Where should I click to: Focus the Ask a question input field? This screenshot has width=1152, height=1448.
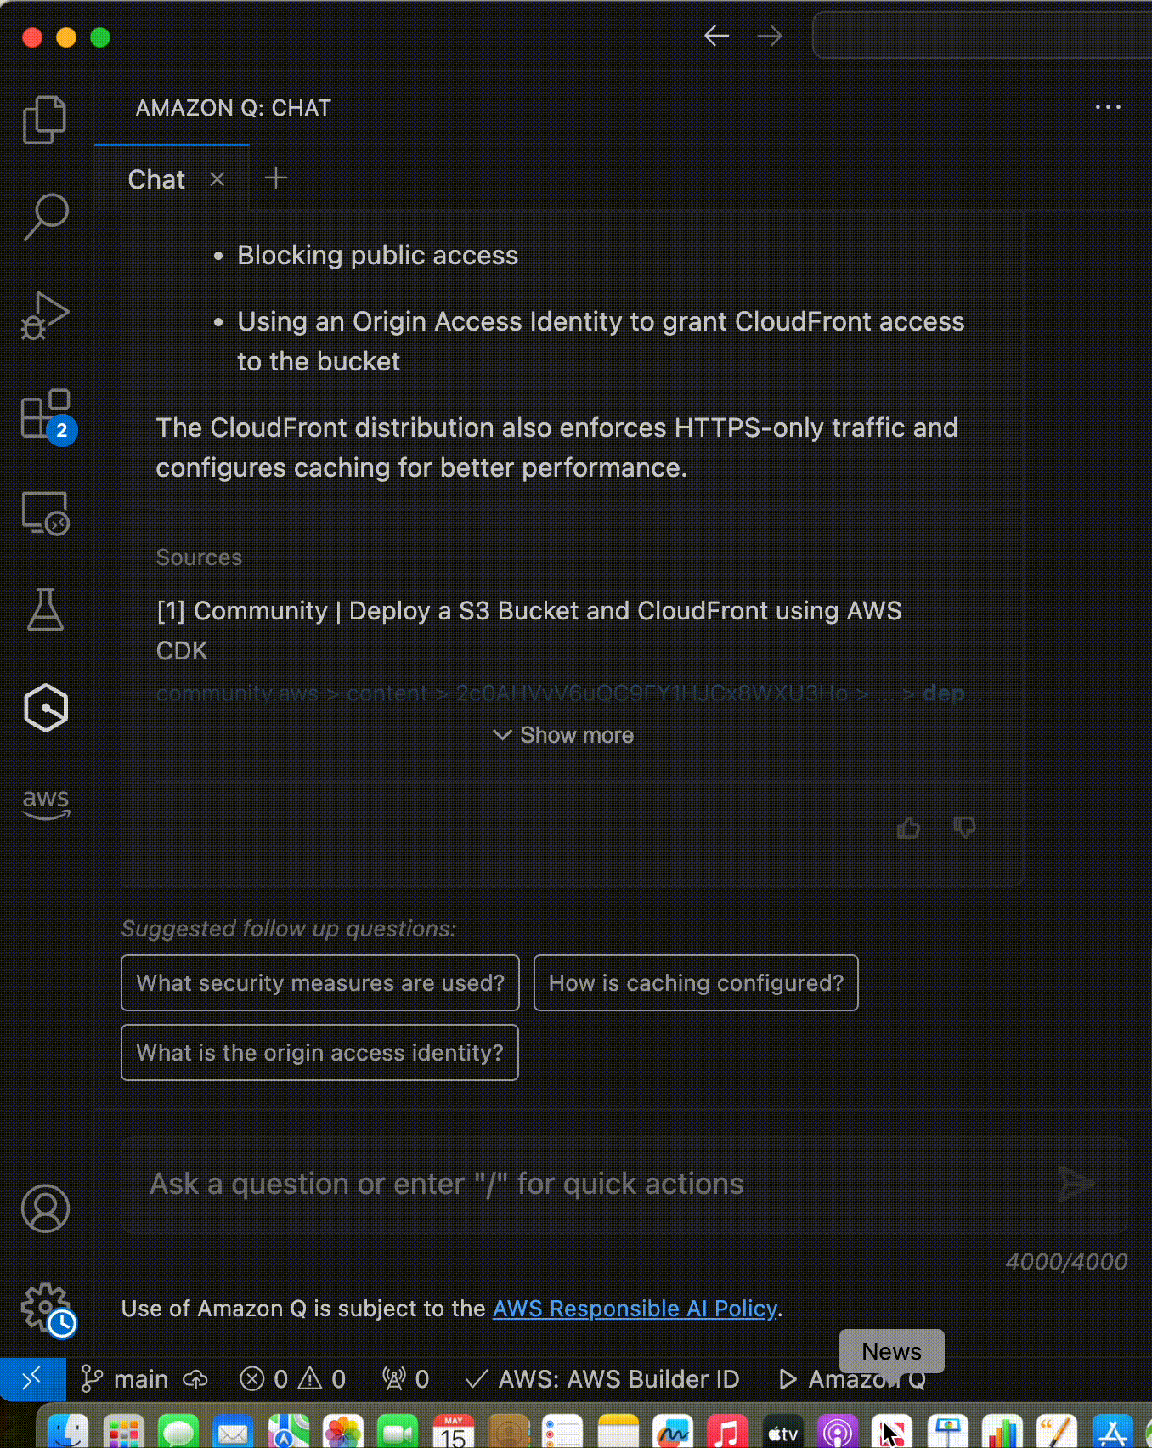click(510, 1184)
